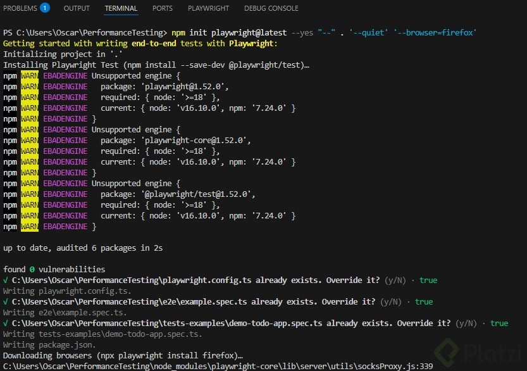Click the '--quiet' argument in the command line
This screenshot has height=371, width=527.
(x=368, y=33)
